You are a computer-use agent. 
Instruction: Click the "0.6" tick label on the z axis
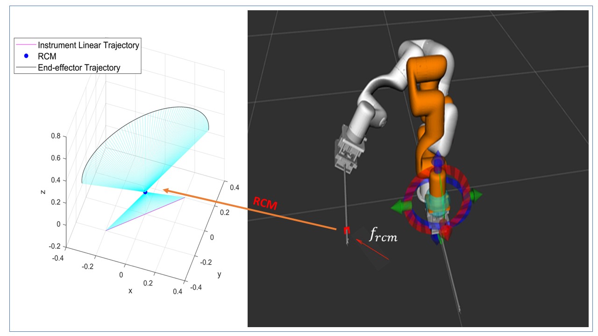pyautogui.click(x=55, y=158)
